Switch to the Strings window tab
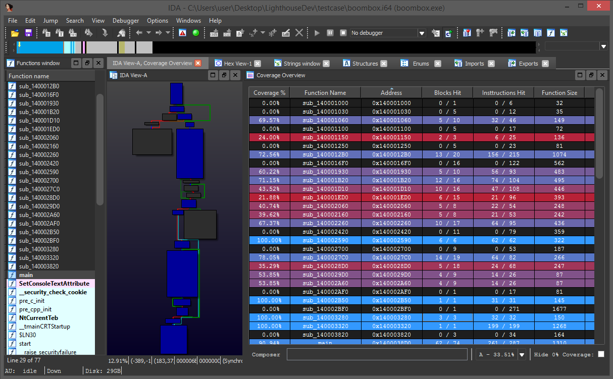613x379 pixels. 301,64
